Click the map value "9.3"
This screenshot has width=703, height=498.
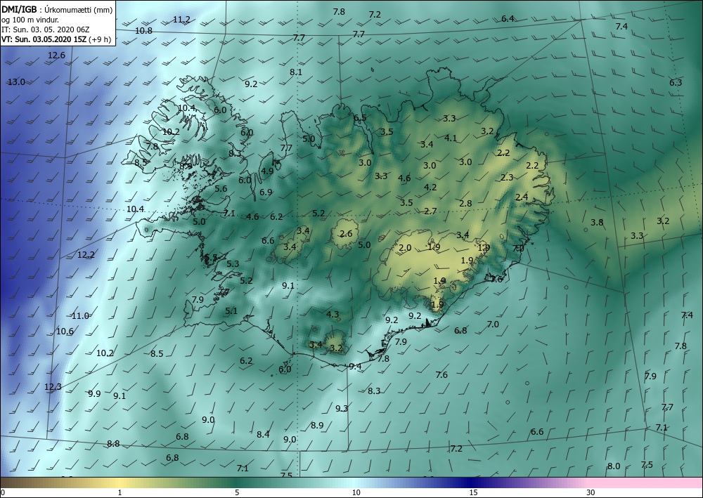pyautogui.click(x=342, y=408)
